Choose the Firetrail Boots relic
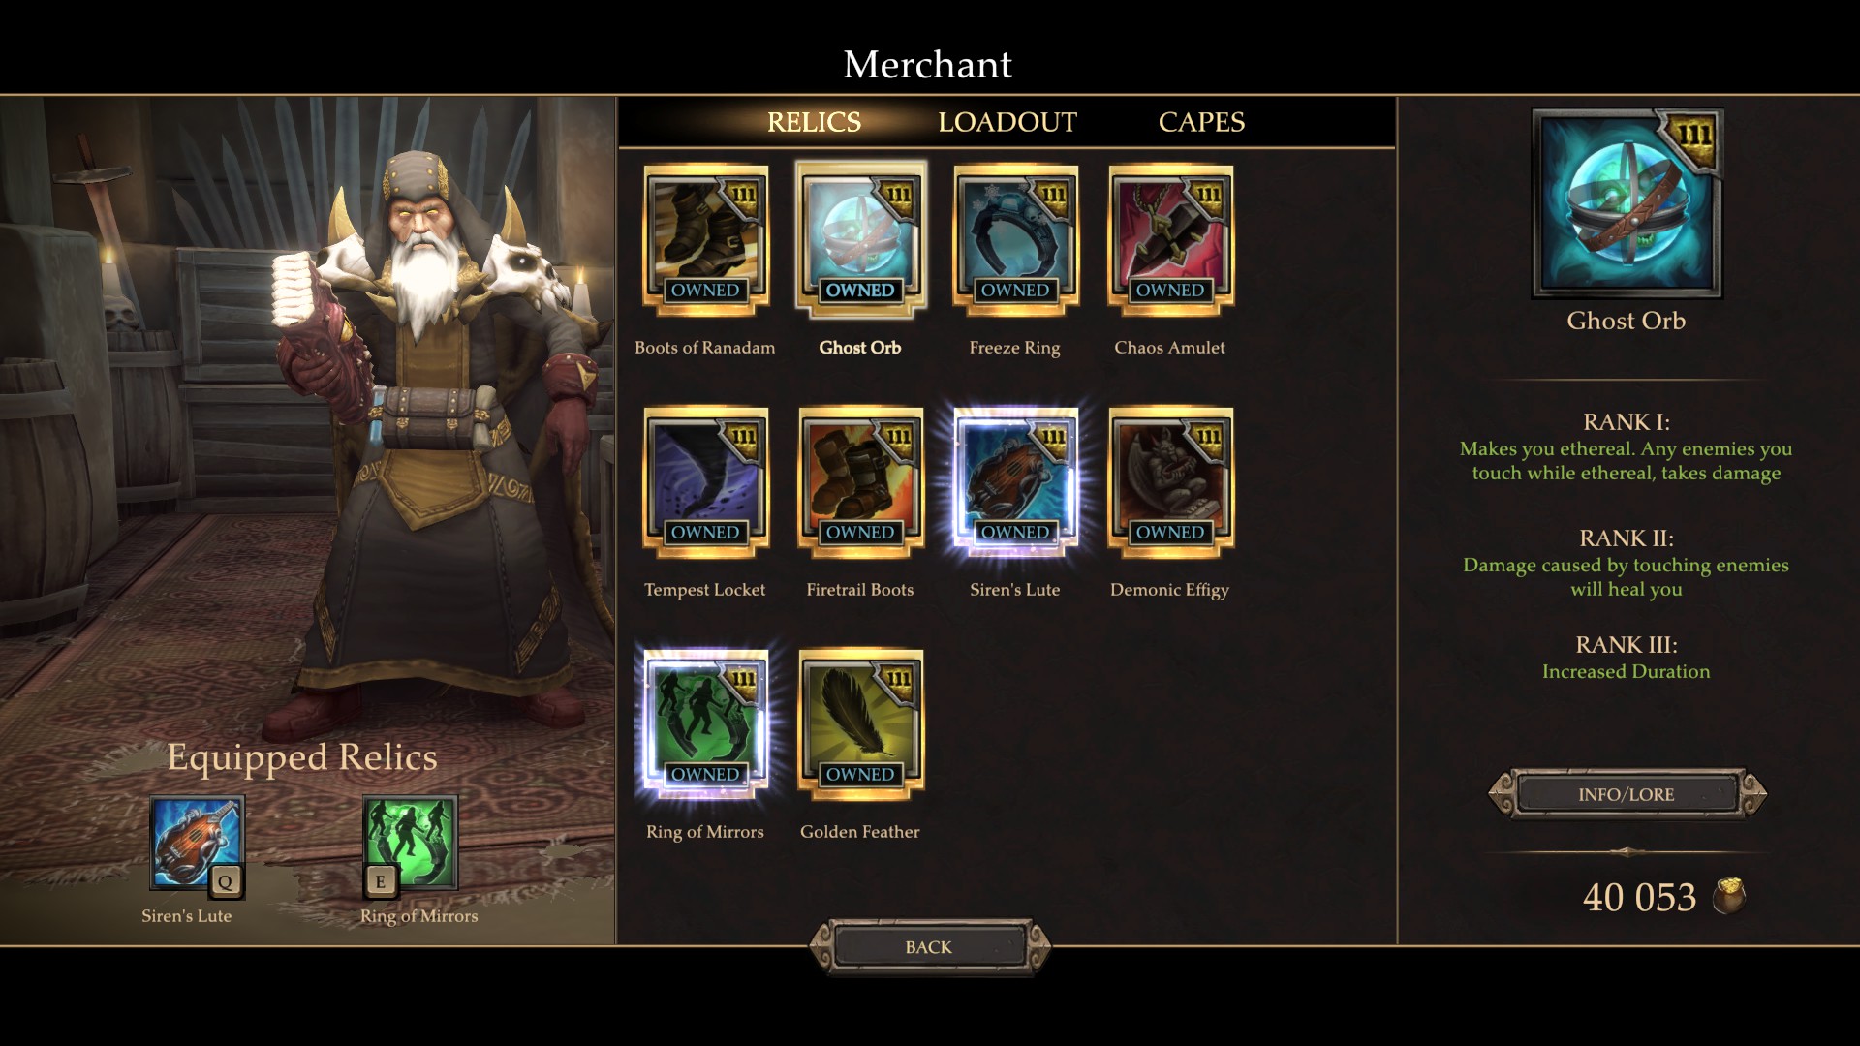The height and width of the screenshot is (1046, 1860). click(x=860, y=482)
